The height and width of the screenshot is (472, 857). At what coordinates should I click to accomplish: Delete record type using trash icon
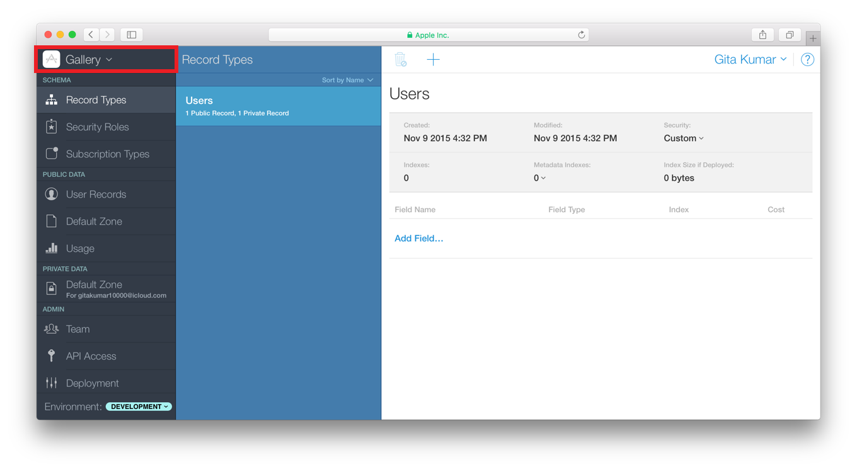401,59
